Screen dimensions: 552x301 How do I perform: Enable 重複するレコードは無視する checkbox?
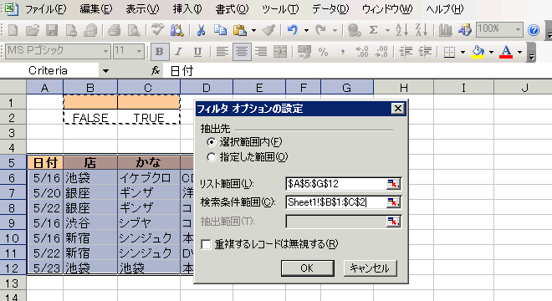[x=206, y=244]
